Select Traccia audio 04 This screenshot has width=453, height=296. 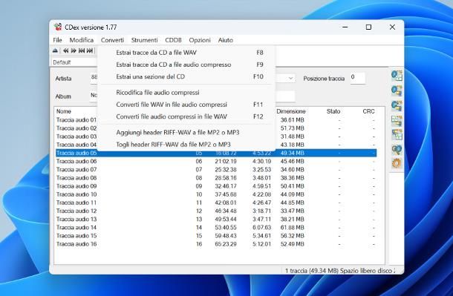click(76, 145)
